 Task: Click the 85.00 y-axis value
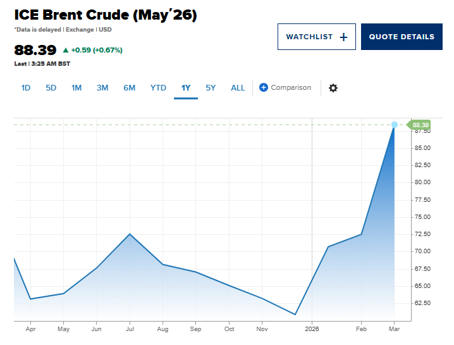(422, 148)
